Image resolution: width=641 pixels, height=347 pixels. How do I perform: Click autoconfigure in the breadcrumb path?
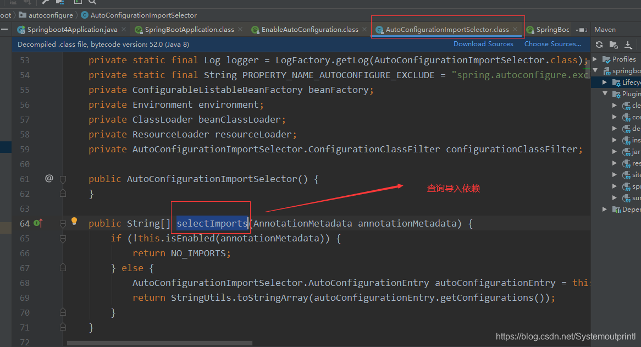[x=51, y=15]
